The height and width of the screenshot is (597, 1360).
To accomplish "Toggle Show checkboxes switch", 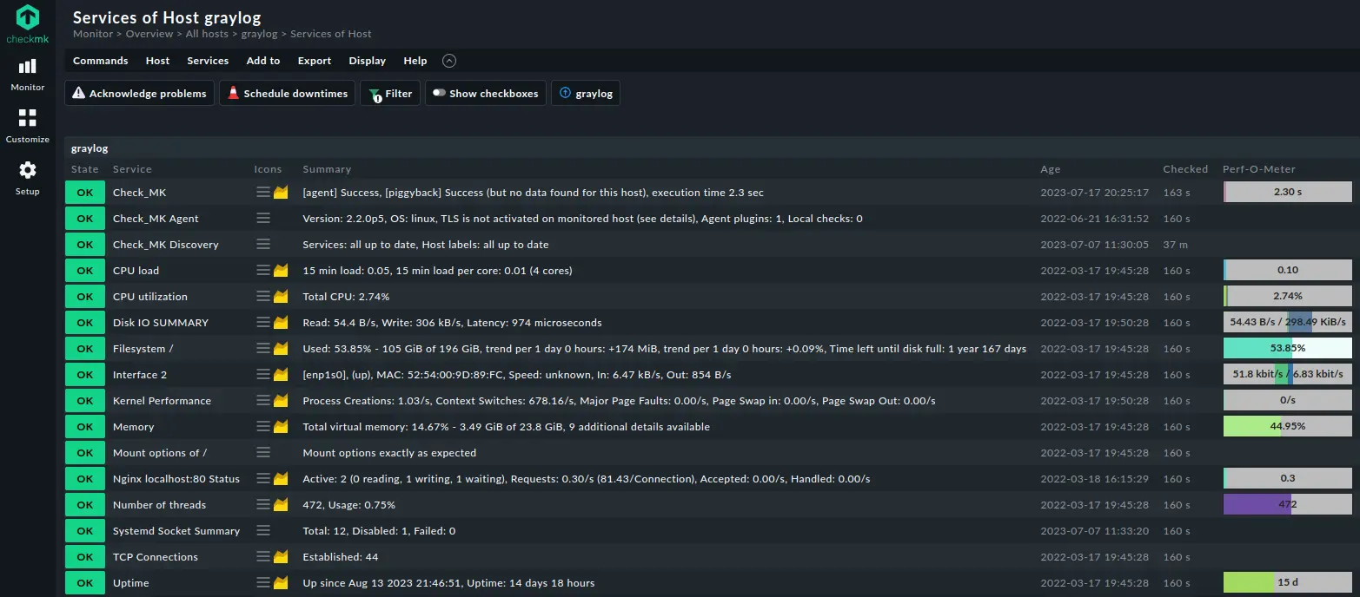I will click(486, 94).
